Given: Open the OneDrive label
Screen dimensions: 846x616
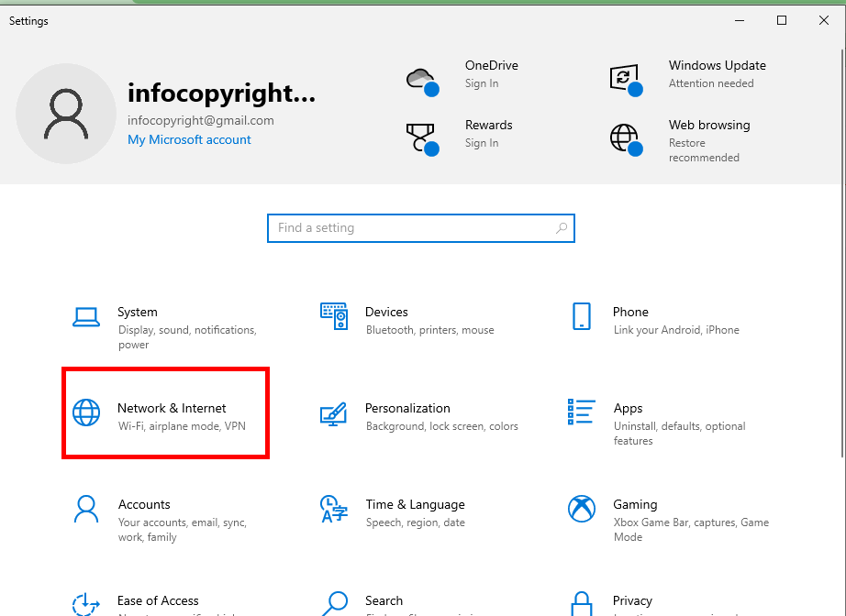Looking at the screenshot, I should pyautogui.click(x=492, y=65).
